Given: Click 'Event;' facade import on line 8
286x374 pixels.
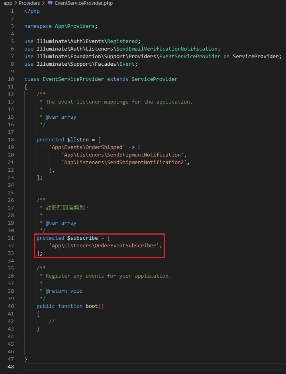Looking at the screenshot, I should tap(128, 64).
